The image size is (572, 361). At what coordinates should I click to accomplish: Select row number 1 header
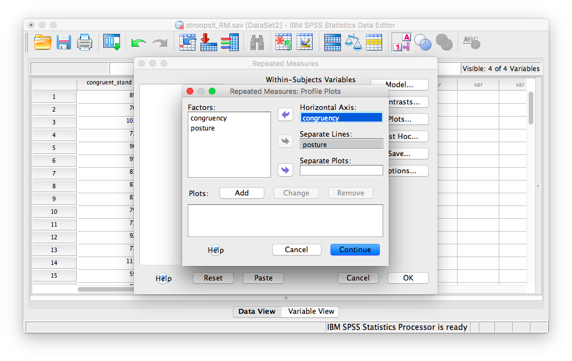(x=54, y=97)
